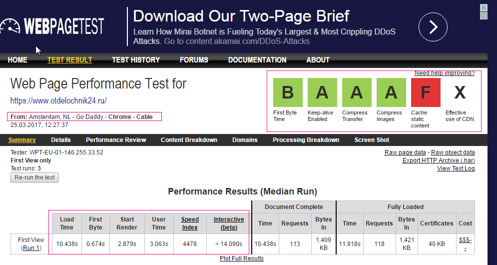Open the Run 1 link
497x265 pixels.
[31, 248]
